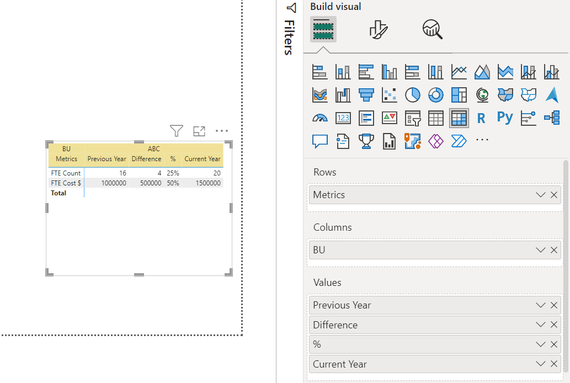The image size is (570, 383).
Task: Select Line and clustered column chart visual
Action: 552,72
